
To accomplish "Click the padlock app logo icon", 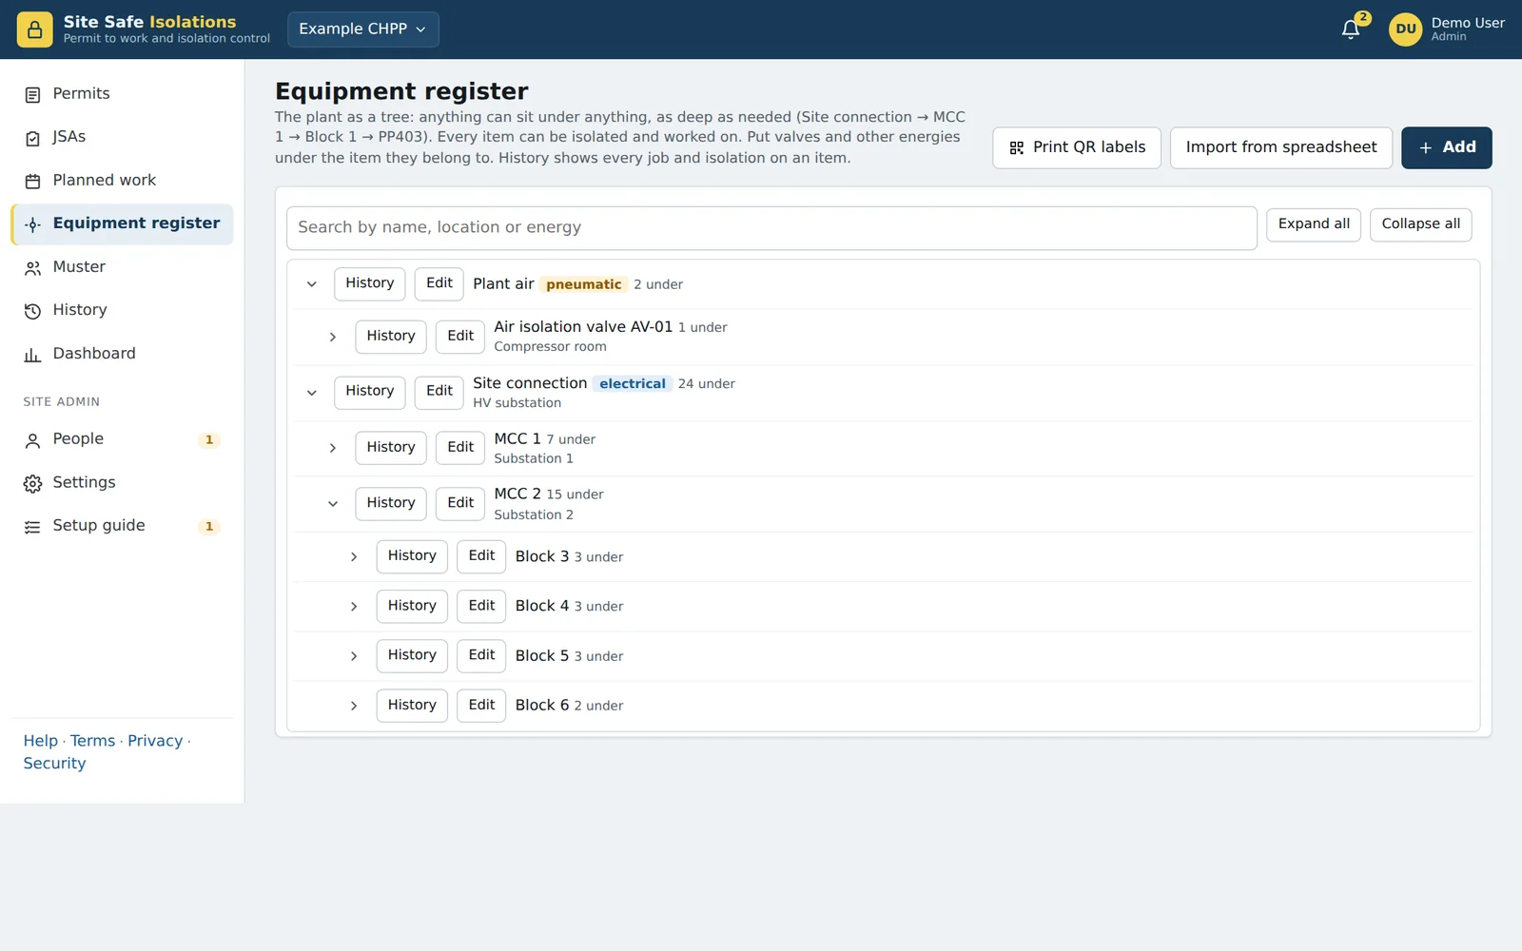I will pos(34,29).
